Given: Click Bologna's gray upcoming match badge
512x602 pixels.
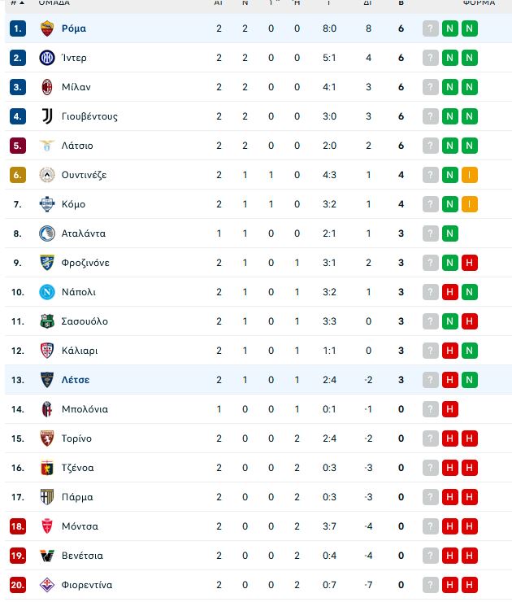Looking at the screenshot, I should [x=430, y=409].
